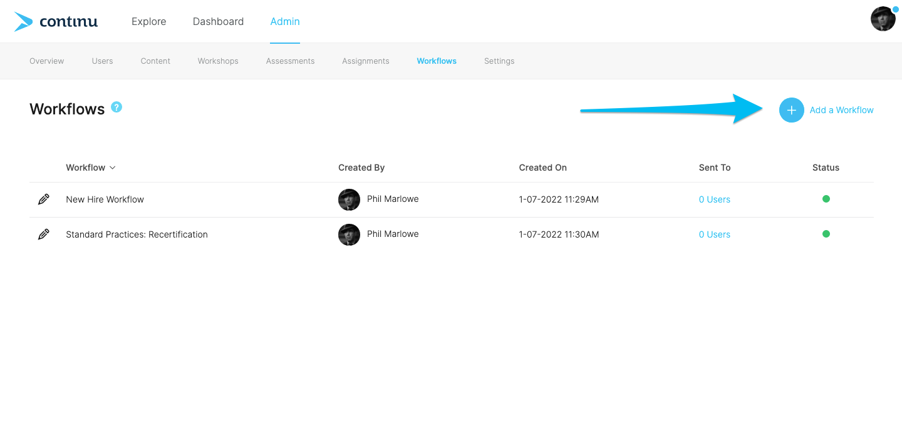This screenshot has height=447, width=902.
Task: Click Phil Marlowe avatar in New Hire row
Action: 349,199
